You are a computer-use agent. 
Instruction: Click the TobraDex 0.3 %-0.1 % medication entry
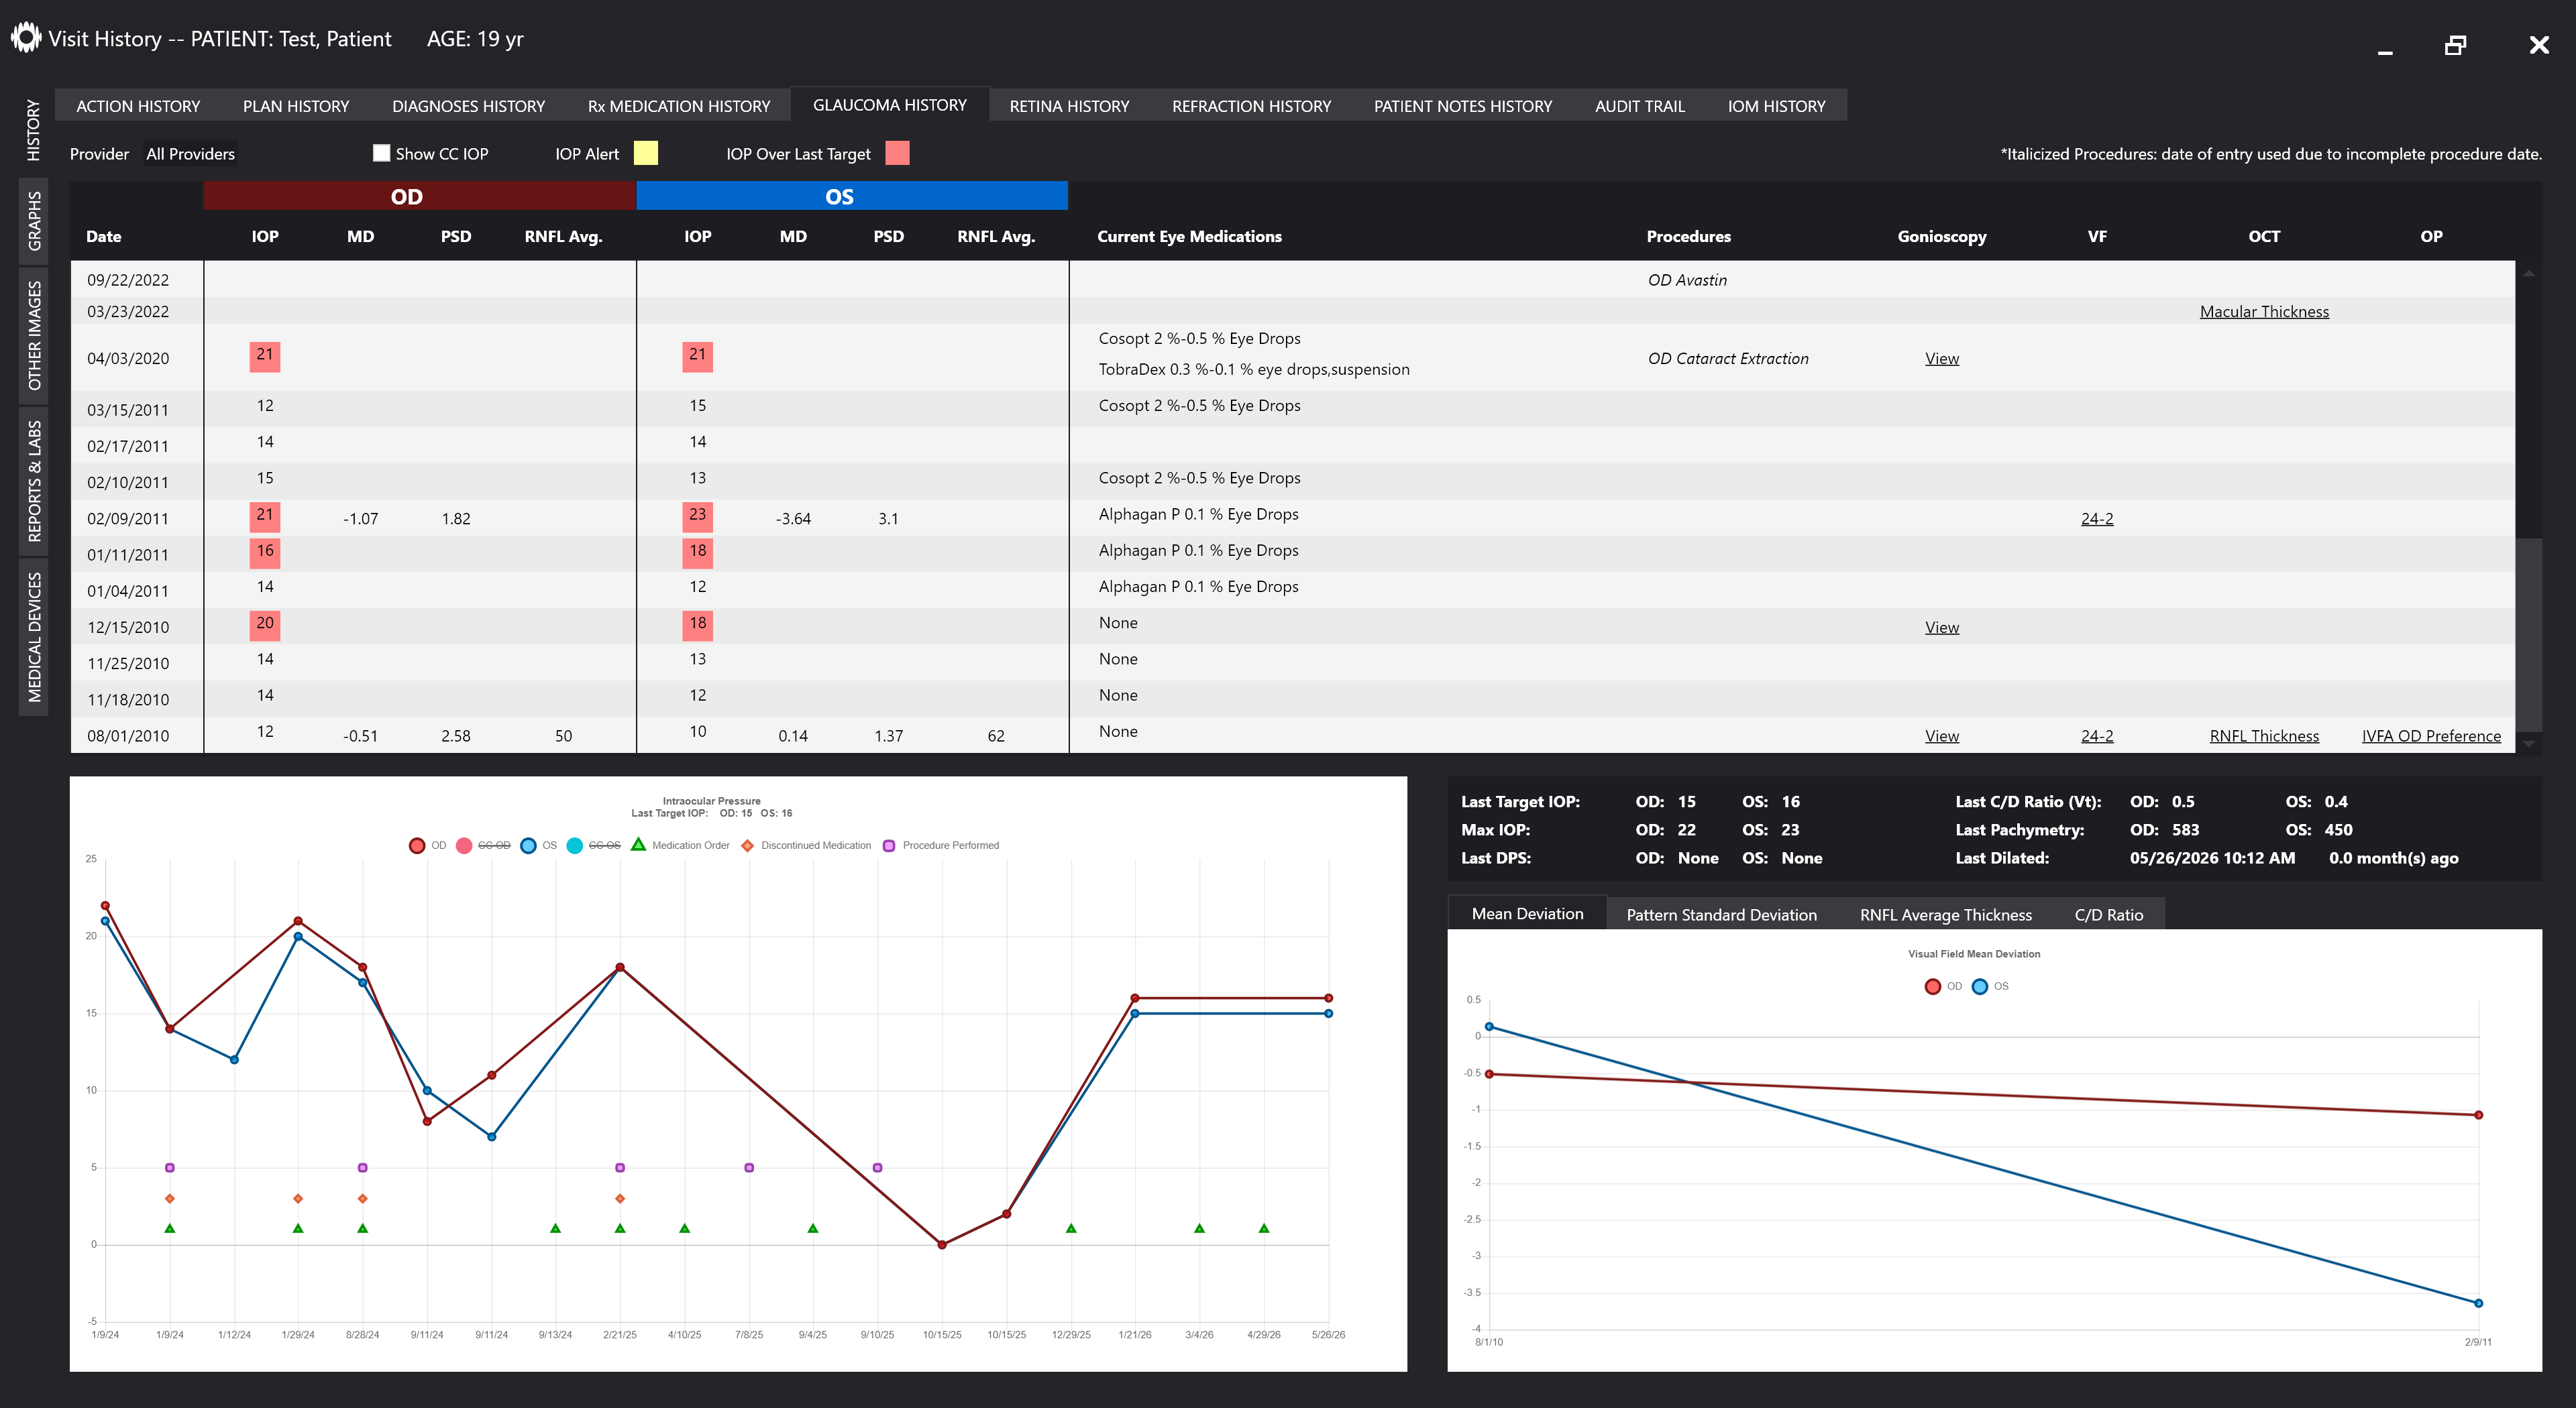tap(1254, 369)
